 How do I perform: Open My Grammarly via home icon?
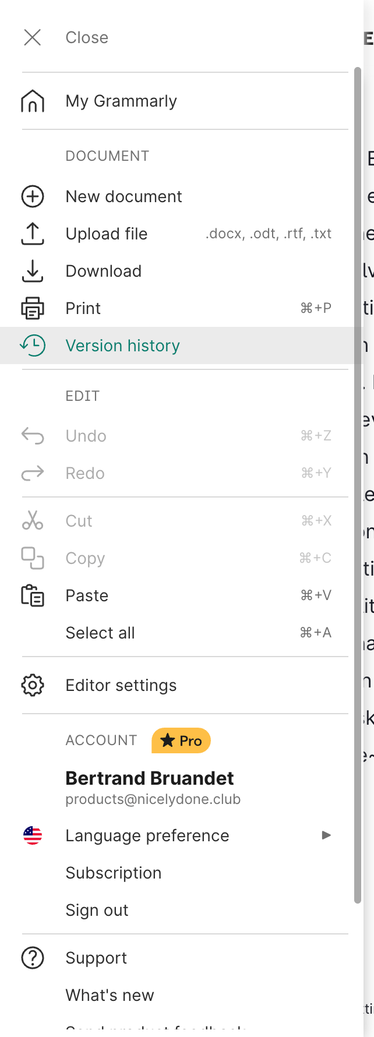coord(33,101)
